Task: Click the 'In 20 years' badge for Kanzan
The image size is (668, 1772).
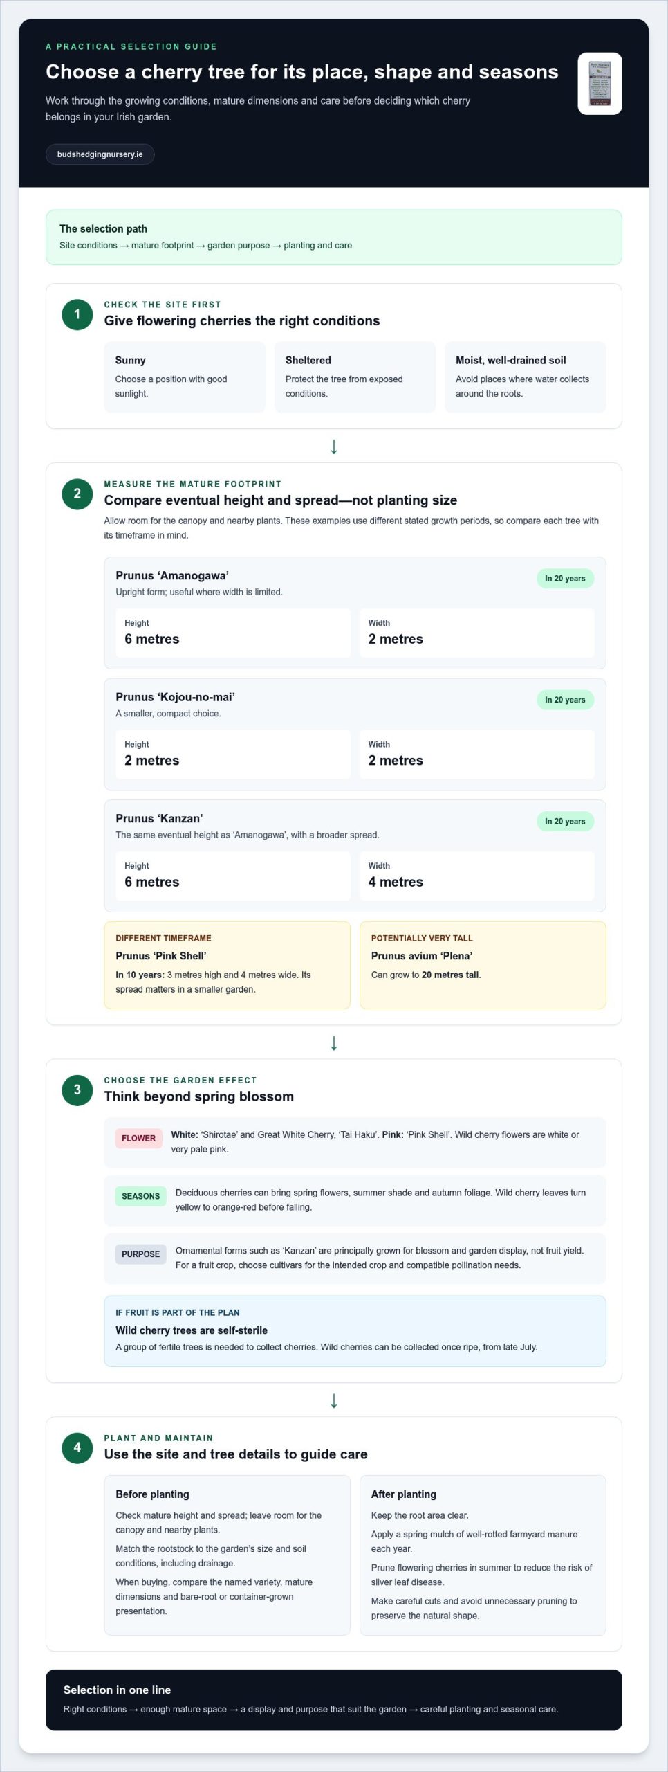Action: coord(565,822)
